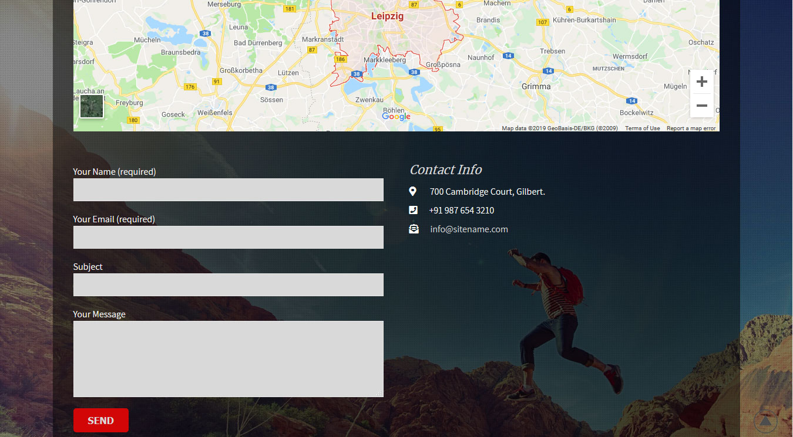Zoom out the map with minus button
This screenshot has width=793, height=437.
[x=701, y=106]
